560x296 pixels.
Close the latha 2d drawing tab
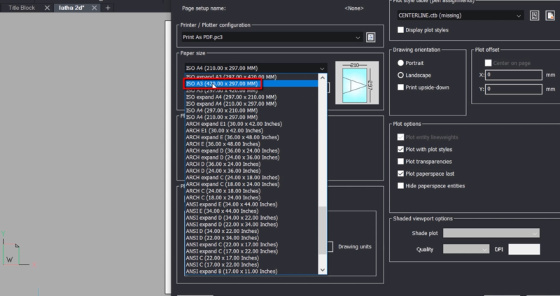pos(95,8)
